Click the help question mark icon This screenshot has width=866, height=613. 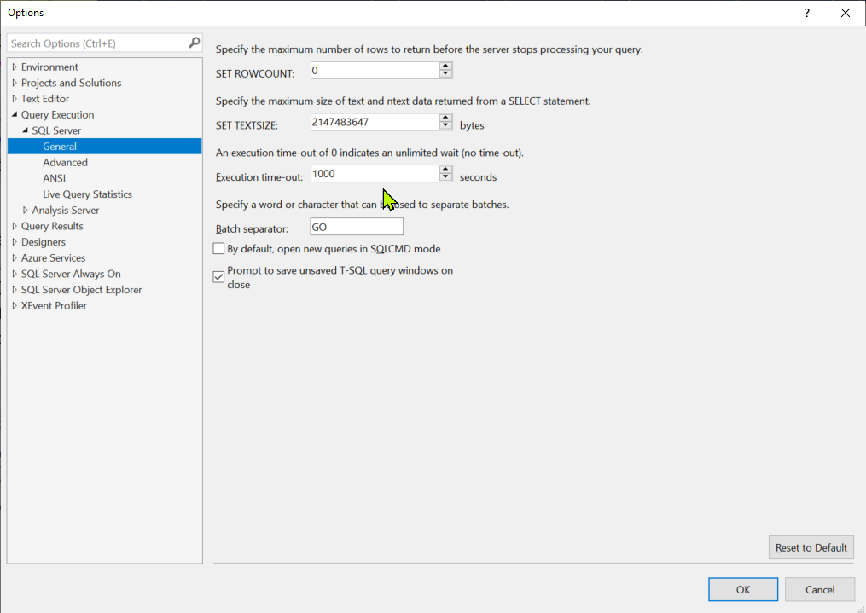806,13
